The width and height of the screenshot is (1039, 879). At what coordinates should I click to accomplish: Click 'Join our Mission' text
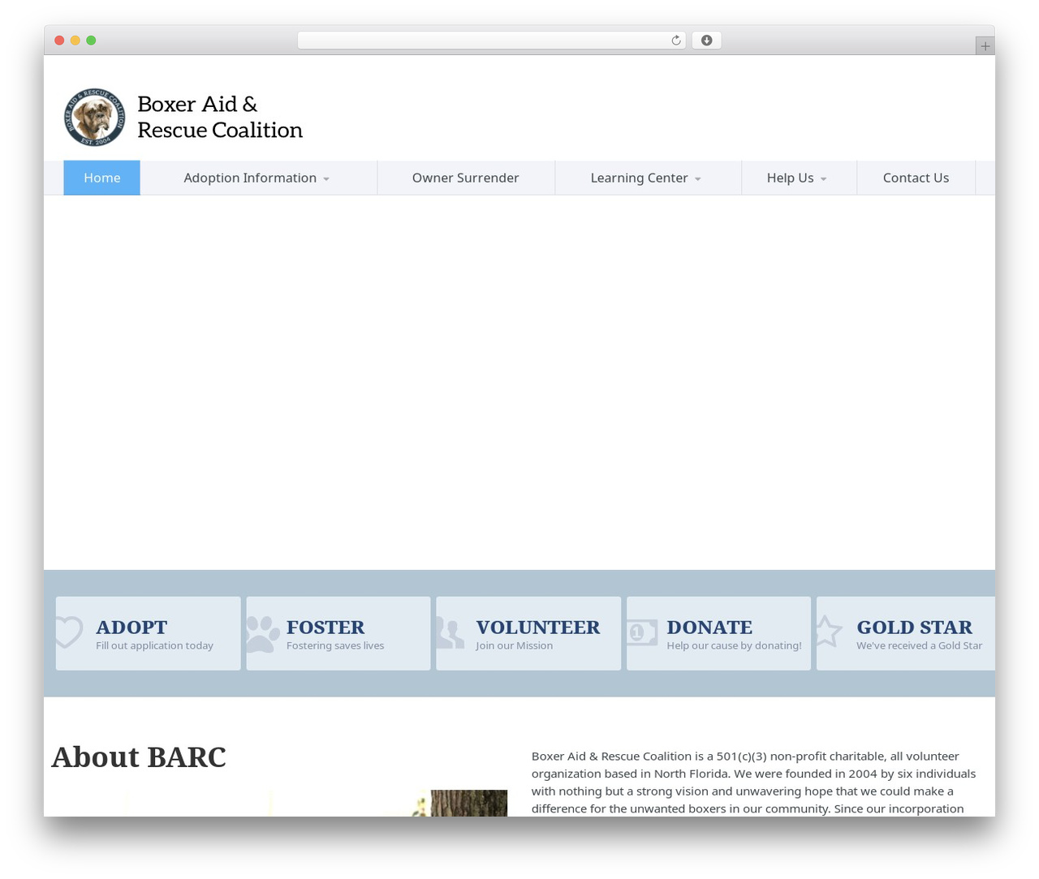coord(515,645)
